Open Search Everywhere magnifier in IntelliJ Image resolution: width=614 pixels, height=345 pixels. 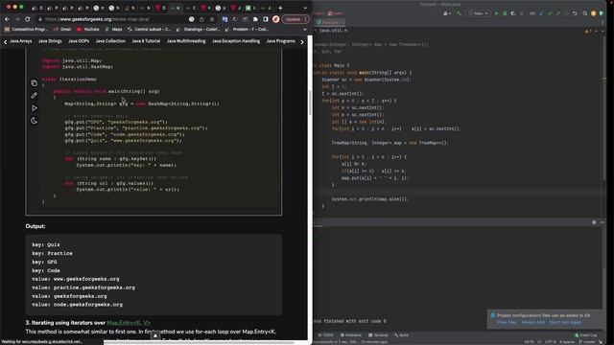(x=585, y=13)
